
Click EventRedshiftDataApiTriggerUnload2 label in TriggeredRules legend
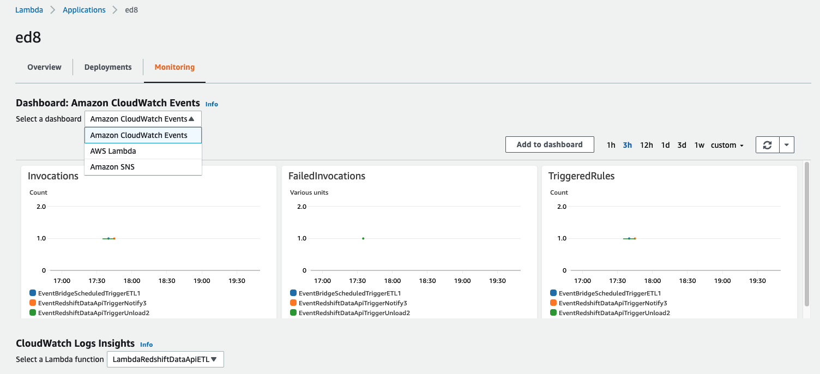[x=614, y=313]
